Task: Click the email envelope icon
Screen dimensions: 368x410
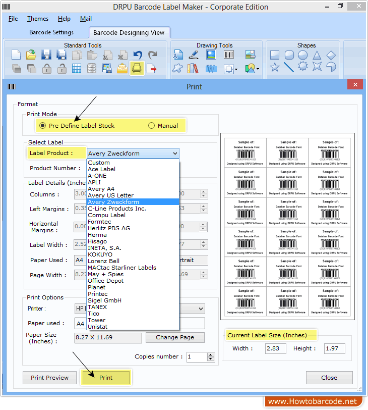Action: coord(122,69)
